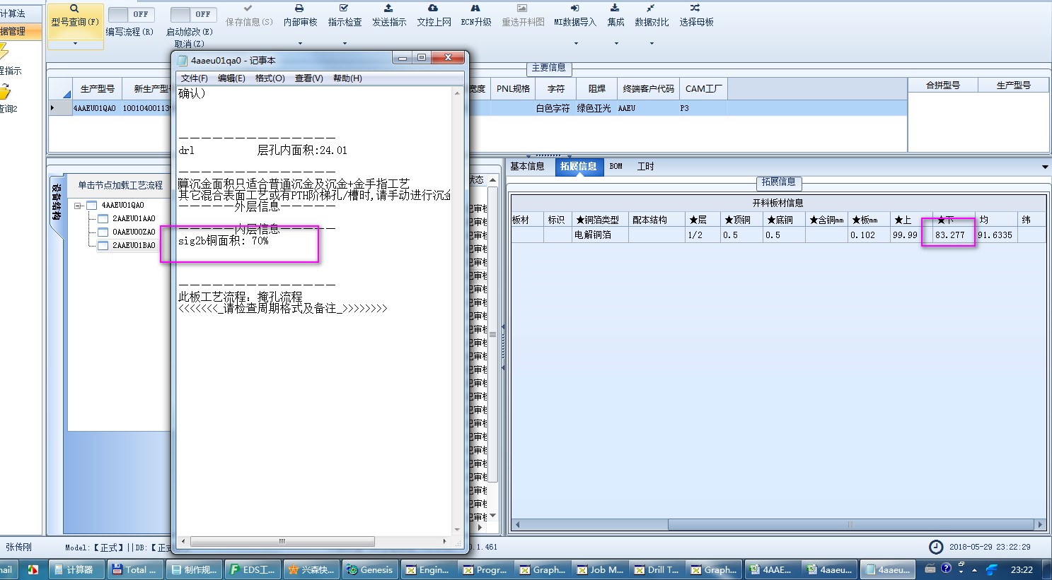
Task: Open EDS工 taskbar application
Action: 252,569
